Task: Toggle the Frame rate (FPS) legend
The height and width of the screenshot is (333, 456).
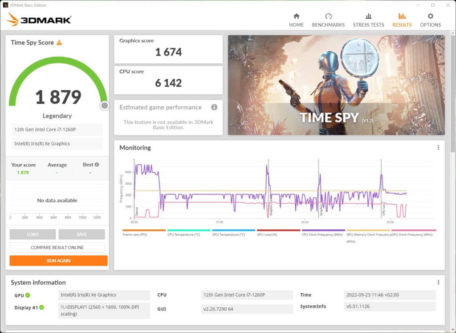Action: 144,233
